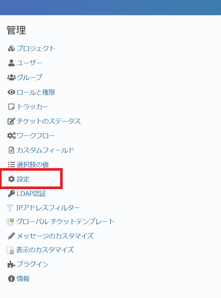Open the 設定 settings link
The width and height of the screenshot is (221, 298).
pyautogui.click(x=23, y=179)
